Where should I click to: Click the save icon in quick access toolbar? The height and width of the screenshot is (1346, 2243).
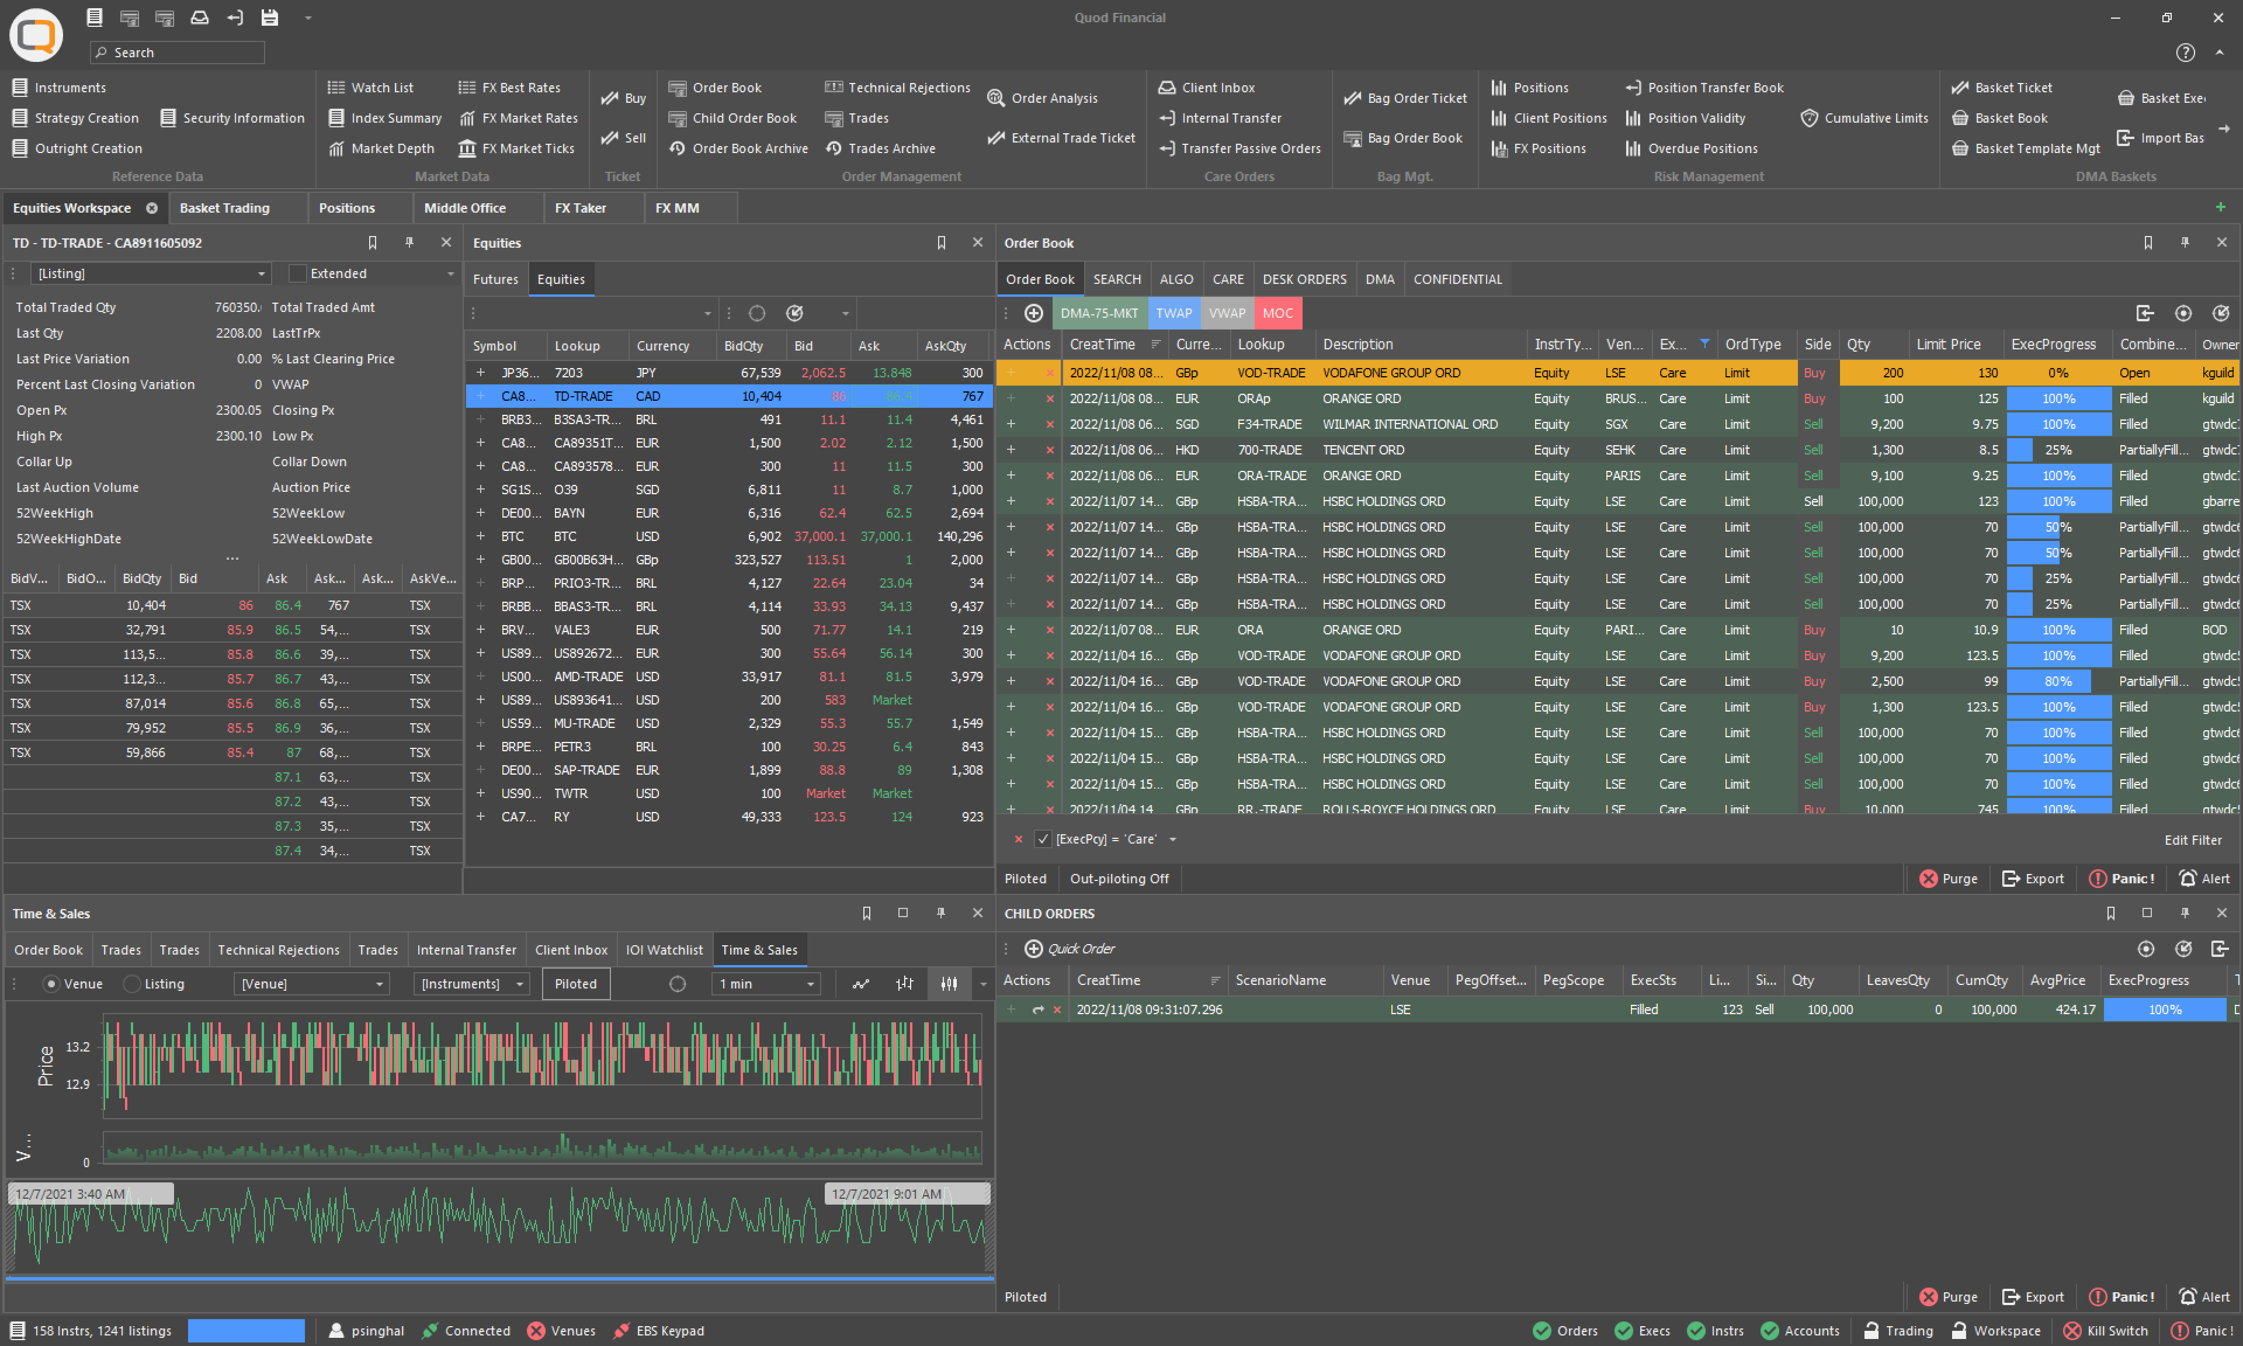pyautogui.click(x=269, y=17)
